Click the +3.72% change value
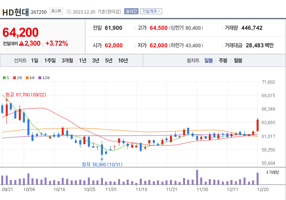This screenshot has width=286, height=200. point(56,43)
